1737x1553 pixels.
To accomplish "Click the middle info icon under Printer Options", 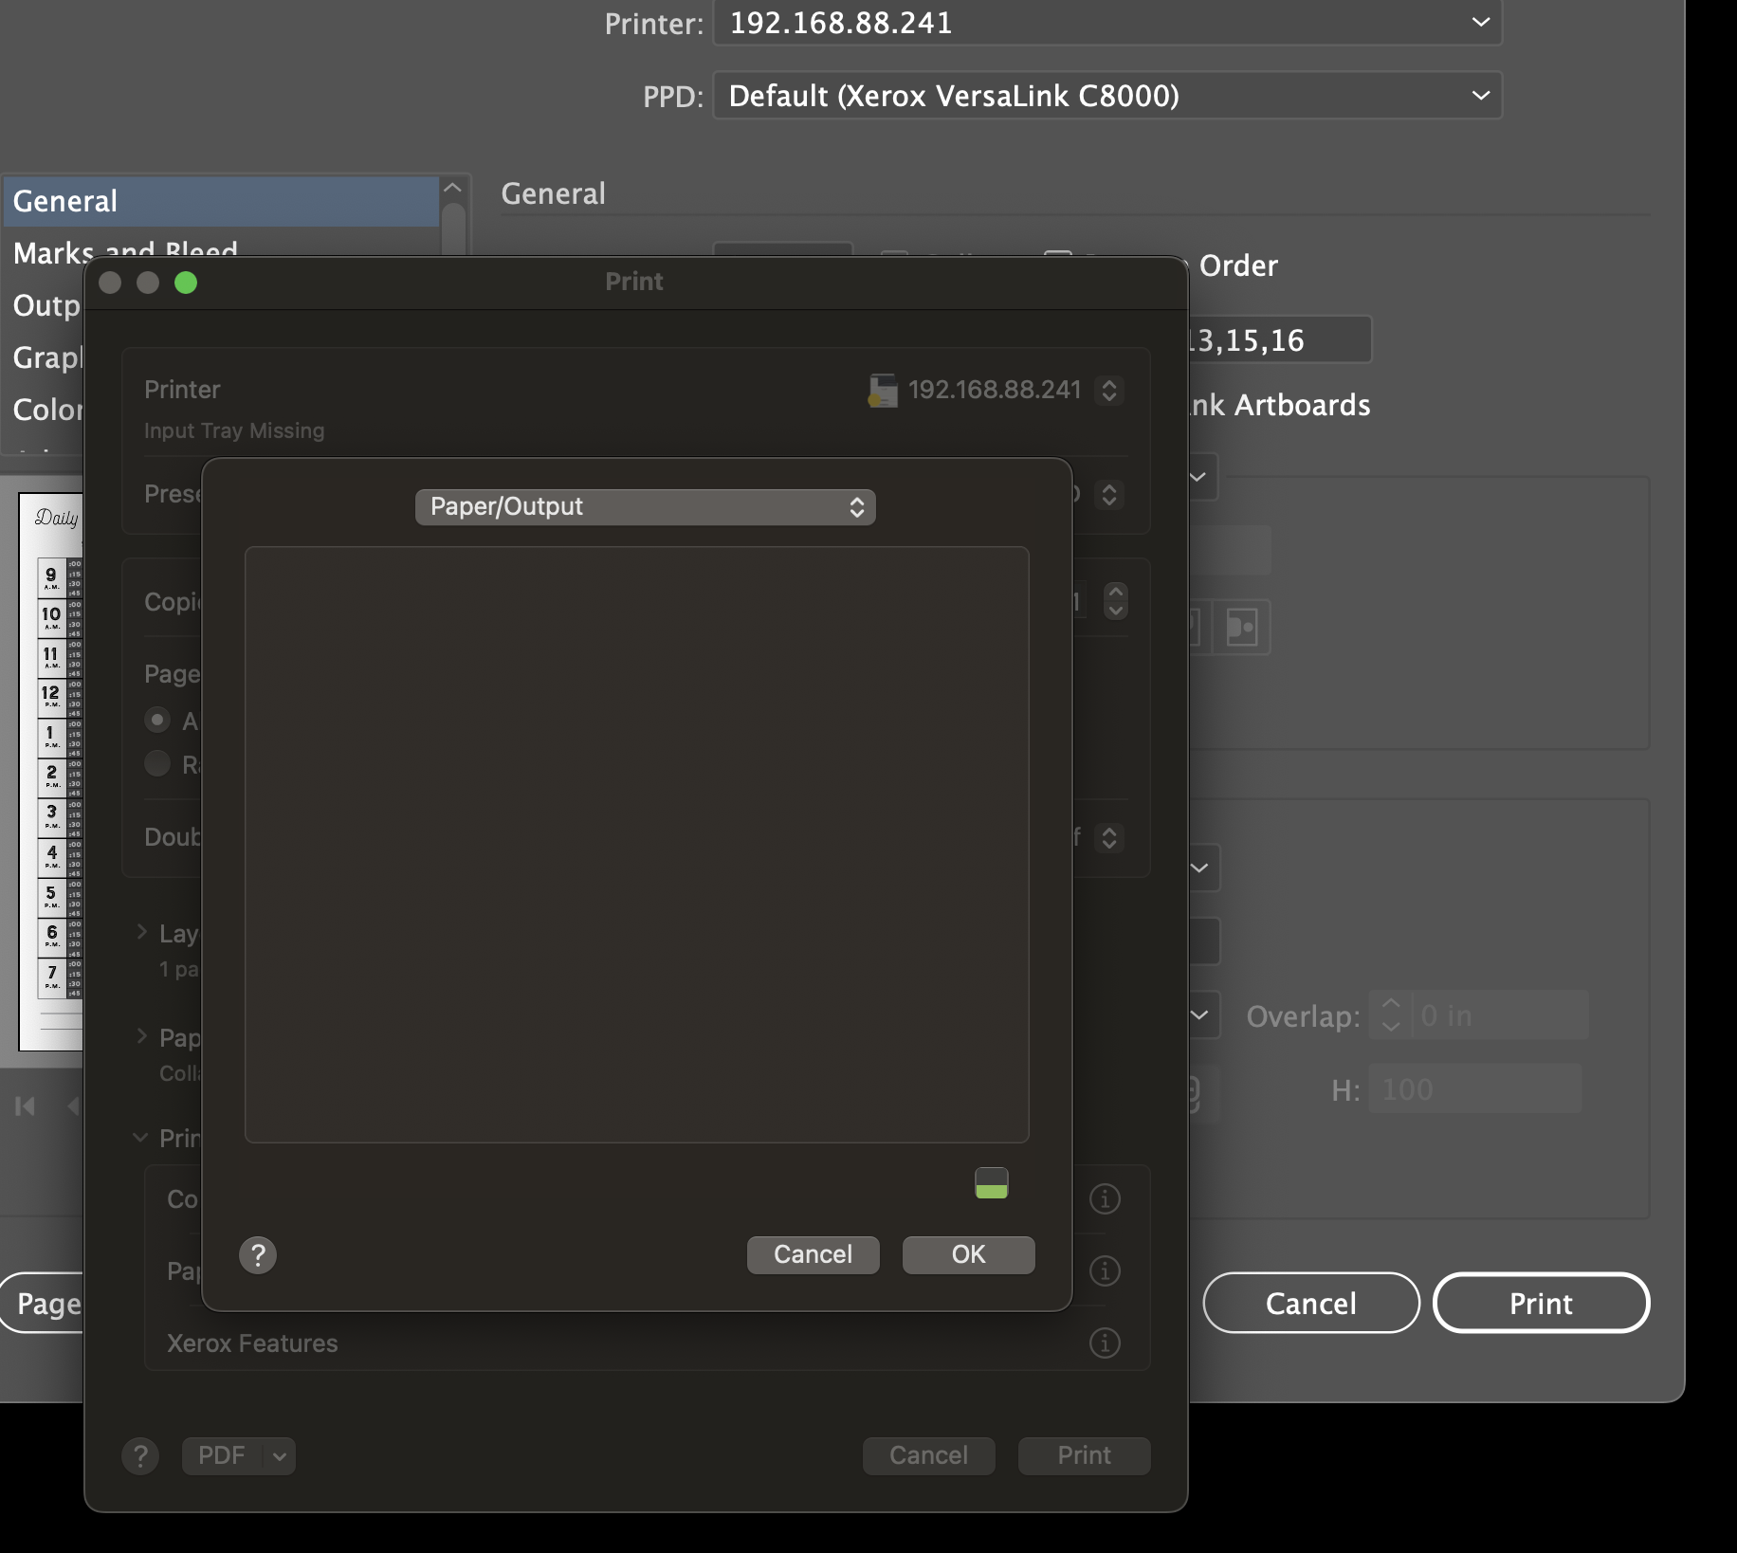I will pyautogui.click(x=1105, y=1270).
